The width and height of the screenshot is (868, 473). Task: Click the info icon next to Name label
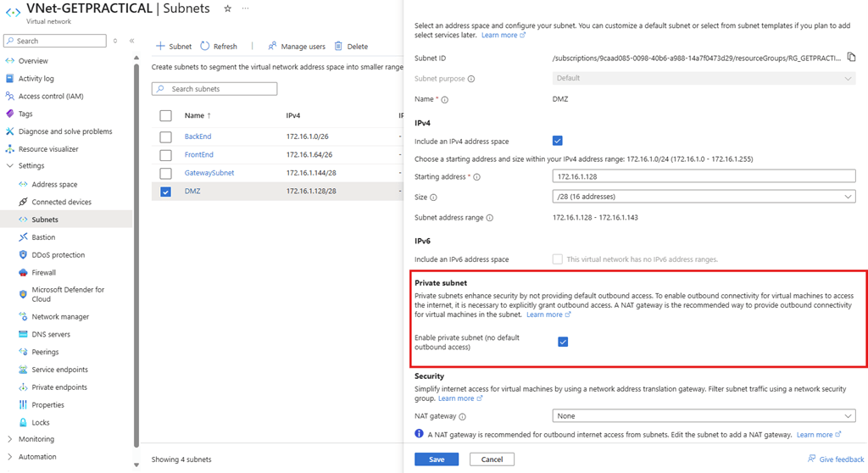click(x=444, y=100)
